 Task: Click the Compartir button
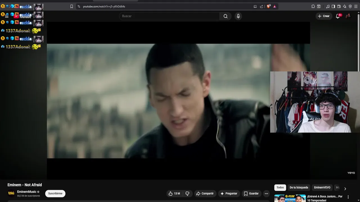tap(205, 194)
